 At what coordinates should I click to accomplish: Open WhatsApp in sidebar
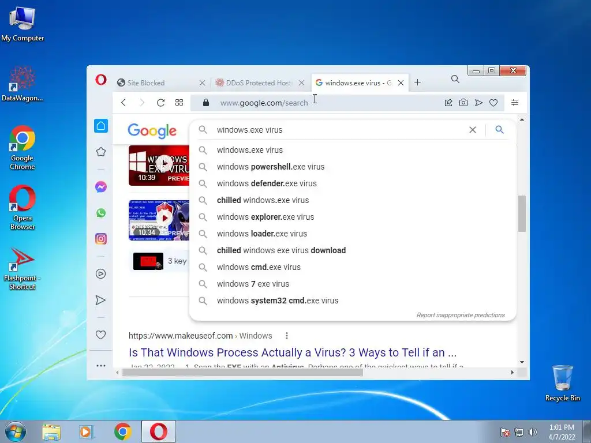tap(100, 213)
